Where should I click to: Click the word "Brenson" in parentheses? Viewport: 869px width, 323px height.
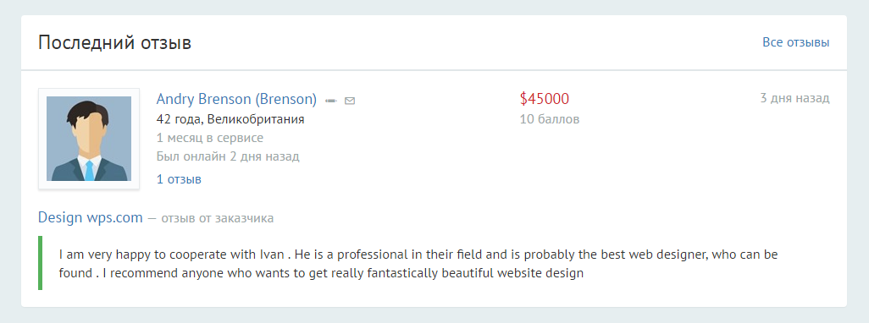pyautogui.click(x=285, y=99)
